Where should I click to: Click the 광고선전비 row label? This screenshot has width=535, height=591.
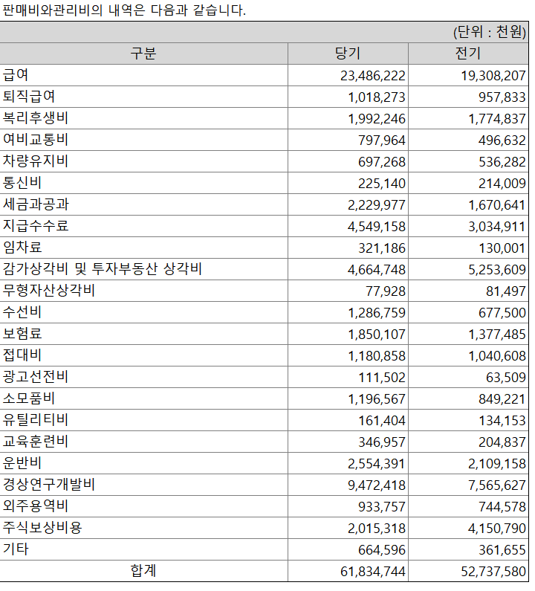point(36,376)
